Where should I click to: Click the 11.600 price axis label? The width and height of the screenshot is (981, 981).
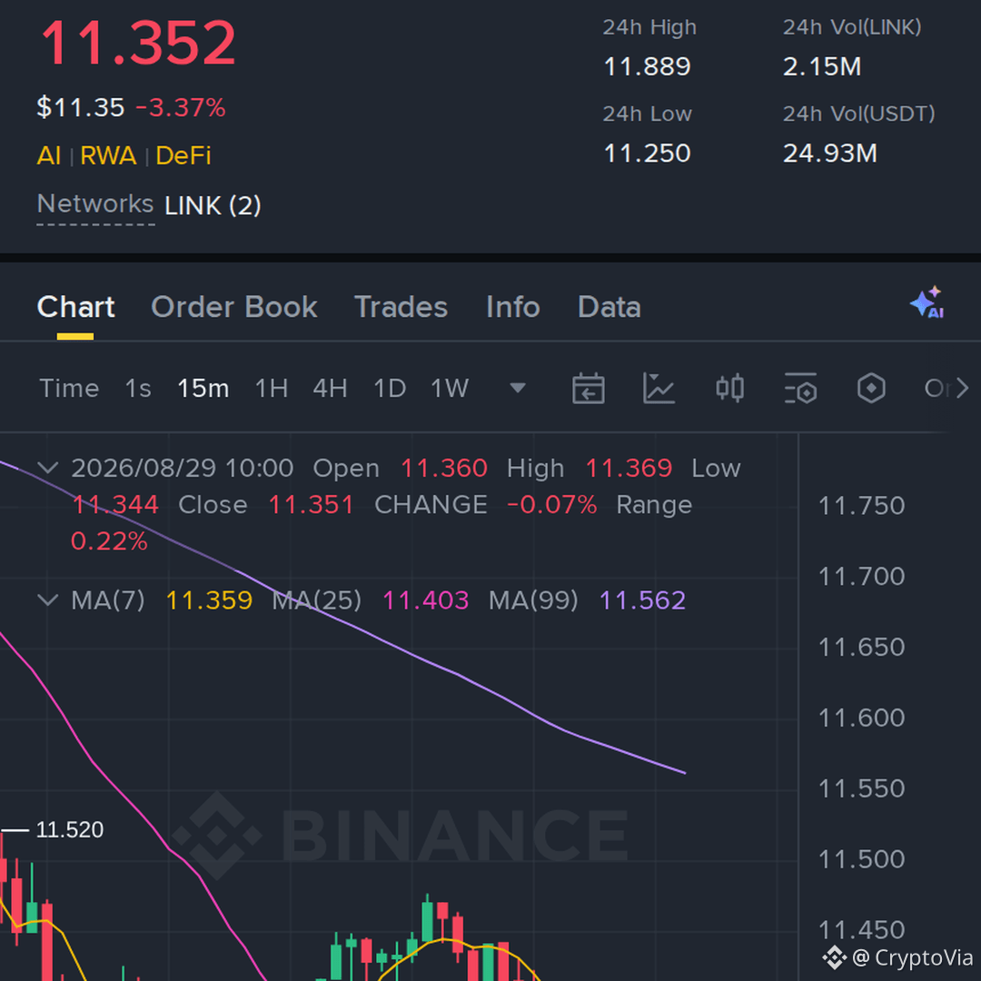861,718
